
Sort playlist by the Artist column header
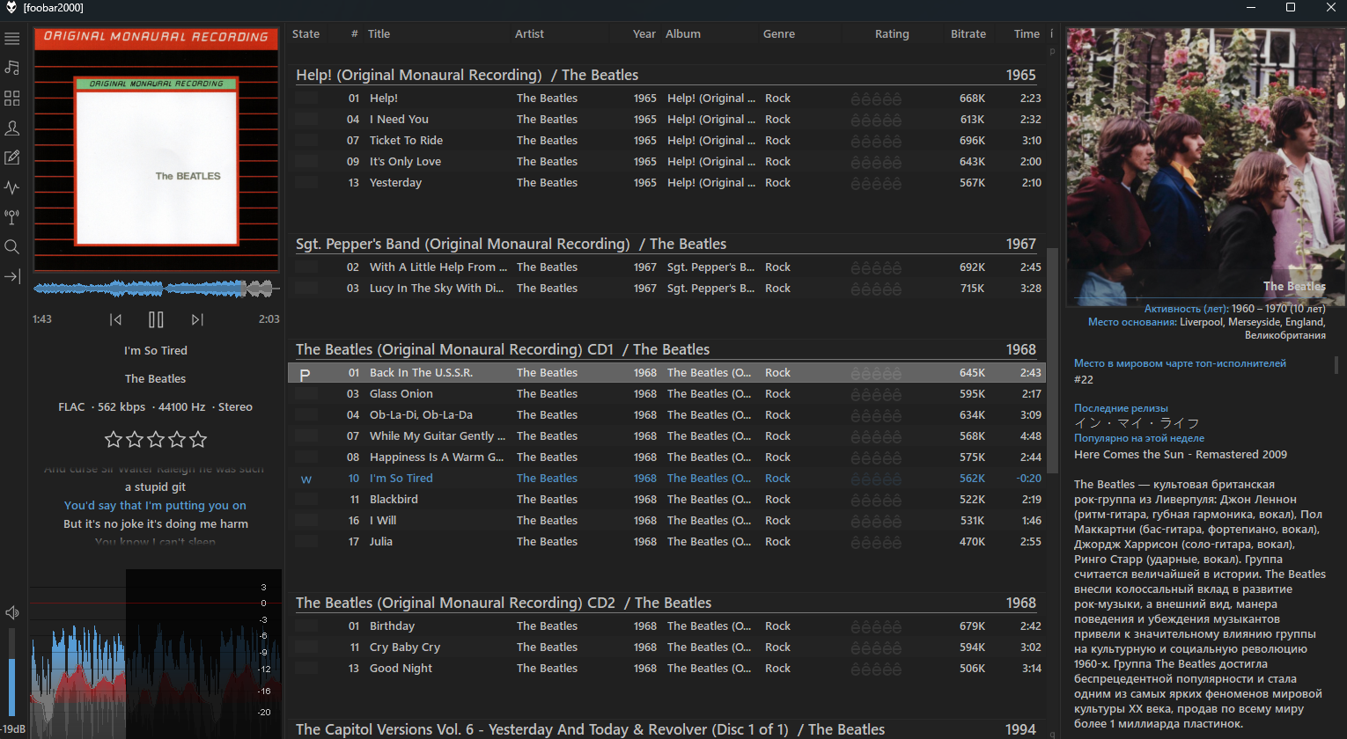(x=529, y=33)
